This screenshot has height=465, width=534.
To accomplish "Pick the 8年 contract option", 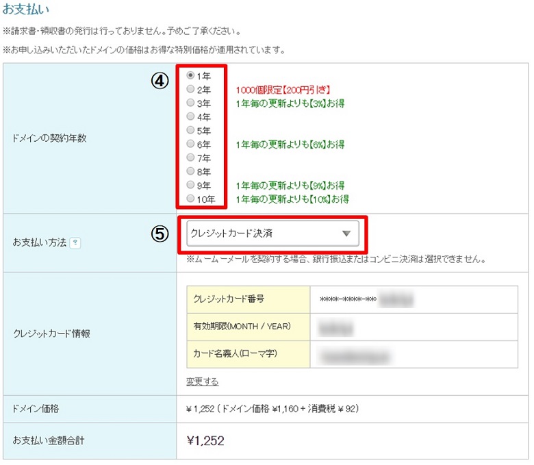I will coord(191,172).
